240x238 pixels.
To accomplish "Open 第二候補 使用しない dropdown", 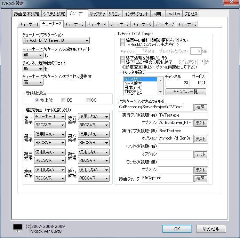I will 50,134.
